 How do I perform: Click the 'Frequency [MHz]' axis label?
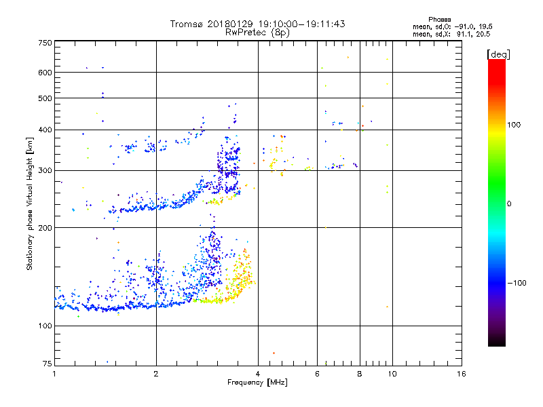[x=257, y=383]
